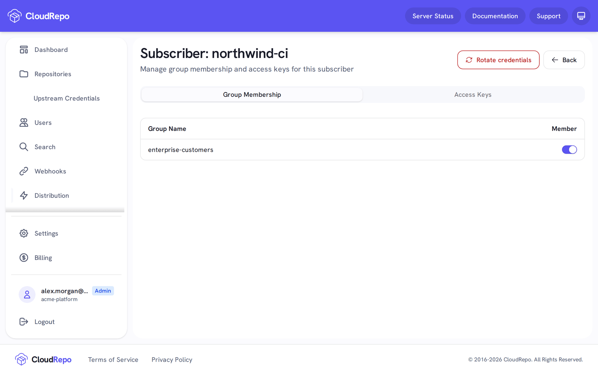Click the Dashboard sidebar icon

point(24,50)
